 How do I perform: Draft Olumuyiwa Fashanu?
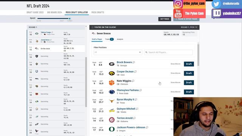pyautogui.click(x=189, y=92)
